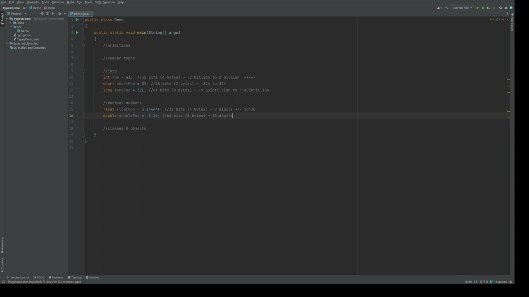Screen dimensions: 529x297
Task: Run with Coverage icon in the toolbar
Action: click(488, 8)
